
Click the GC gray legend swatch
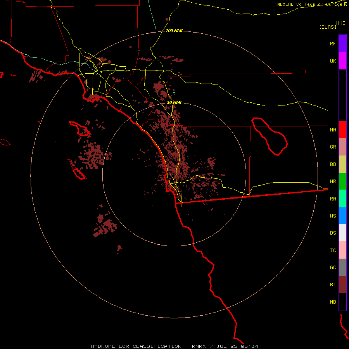[x=342, y=267]
